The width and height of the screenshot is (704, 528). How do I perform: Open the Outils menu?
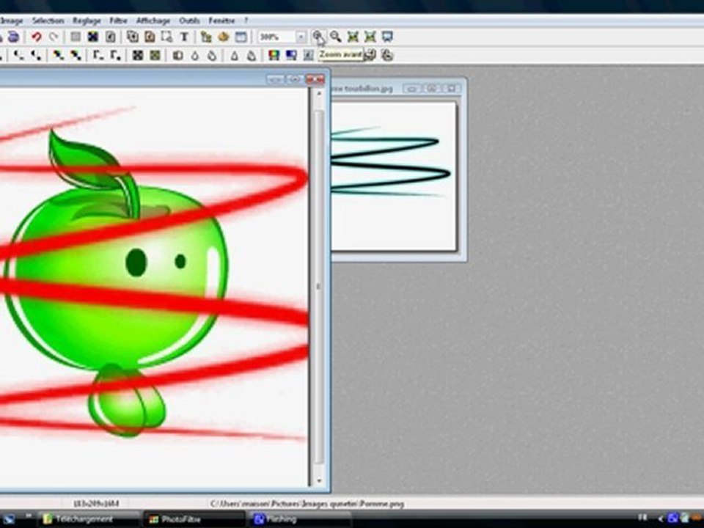click(189, 21)
